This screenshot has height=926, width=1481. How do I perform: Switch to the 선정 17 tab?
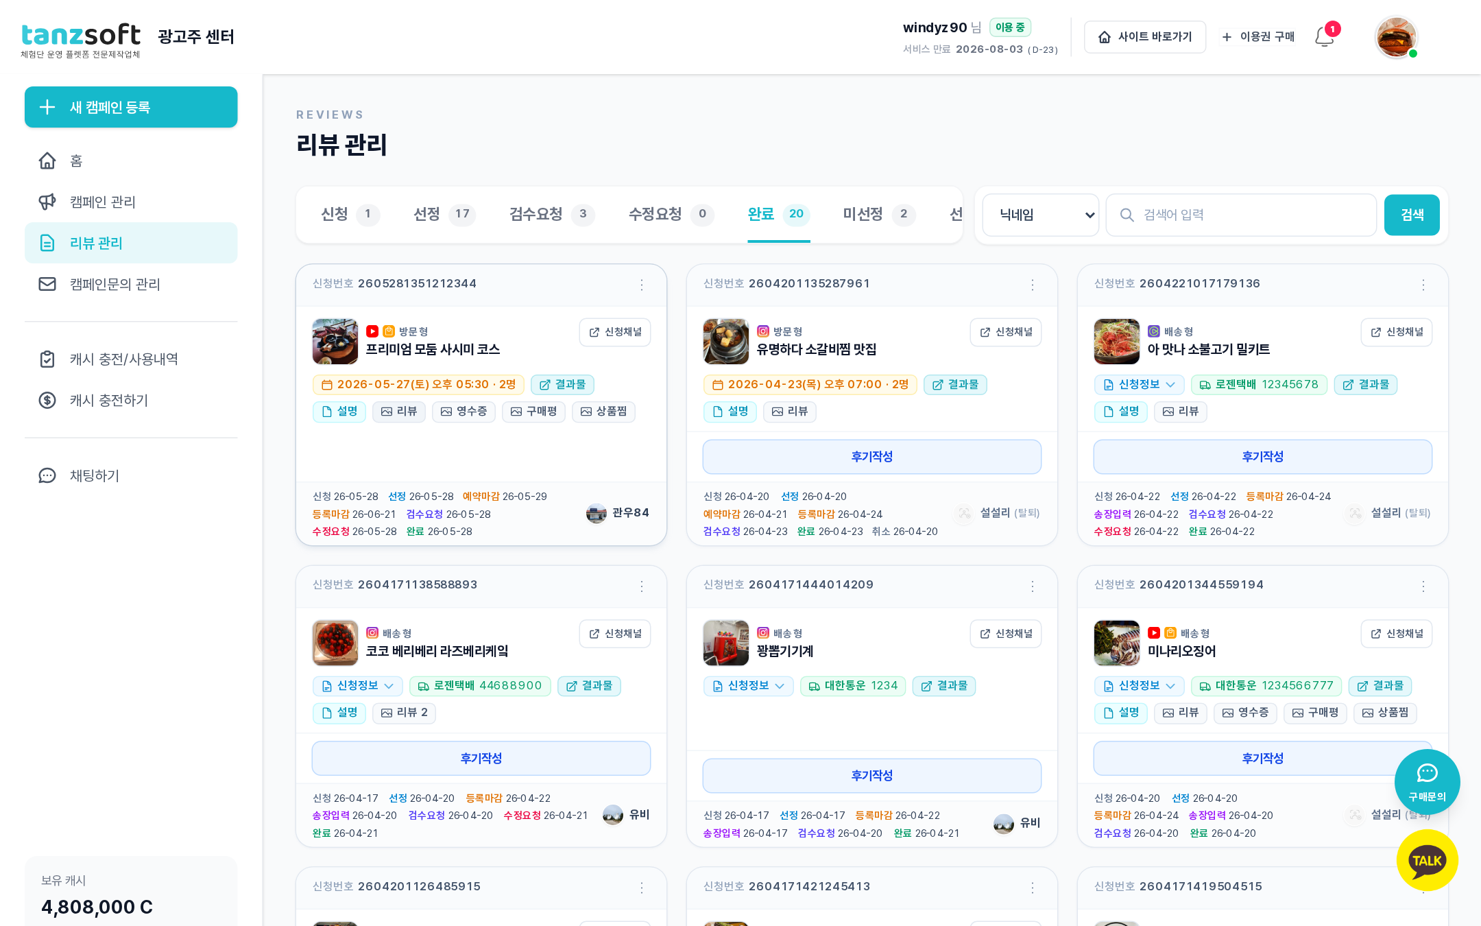click(444, 214)
